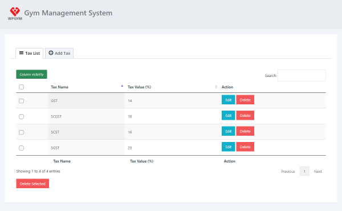The image size is (342, 211).
Task: Check the GST row checkbox
Action: (22, 101)
